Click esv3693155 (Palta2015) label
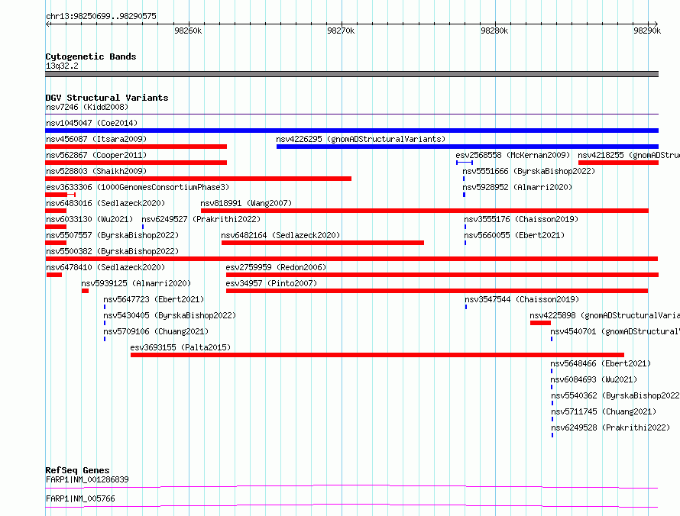This screenshot has width=680, height=516. coord(180,347)
